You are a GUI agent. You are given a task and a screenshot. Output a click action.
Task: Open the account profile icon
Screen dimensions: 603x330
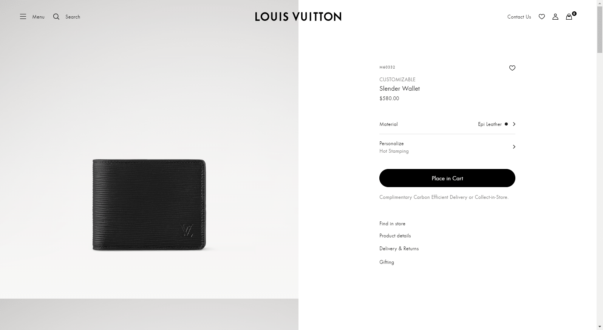[x=555, y=17]
